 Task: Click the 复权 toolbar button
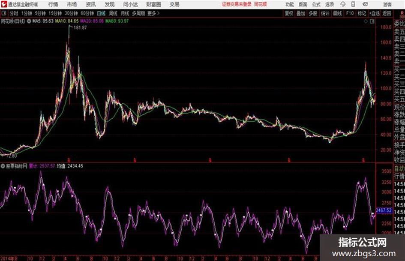pos(289,13)
